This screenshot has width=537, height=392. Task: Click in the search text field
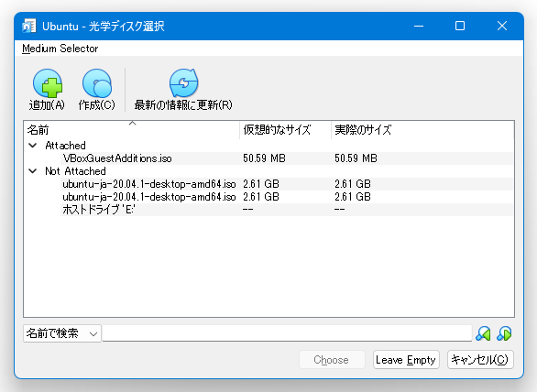(287, 333)
